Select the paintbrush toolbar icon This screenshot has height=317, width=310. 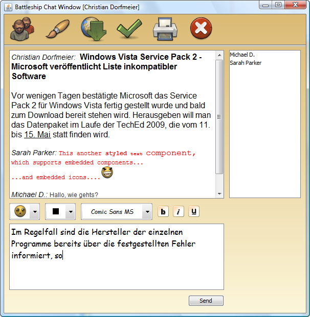[58, 29]
